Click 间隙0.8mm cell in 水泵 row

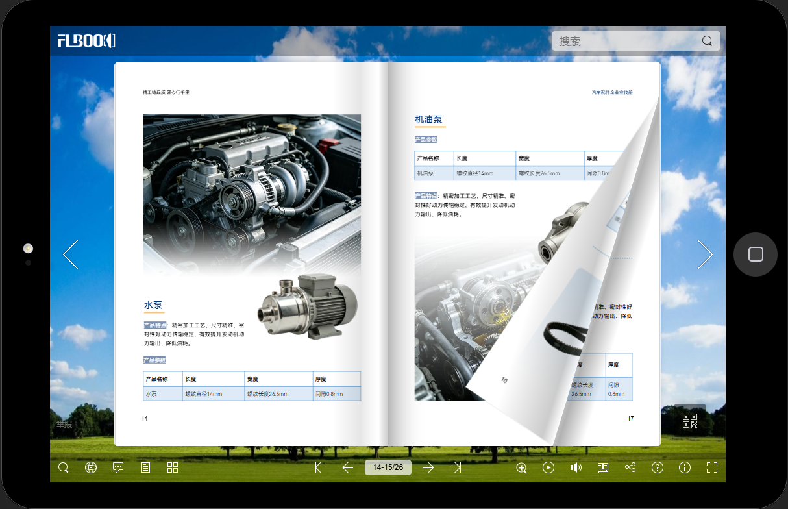(x=336, y=394)
